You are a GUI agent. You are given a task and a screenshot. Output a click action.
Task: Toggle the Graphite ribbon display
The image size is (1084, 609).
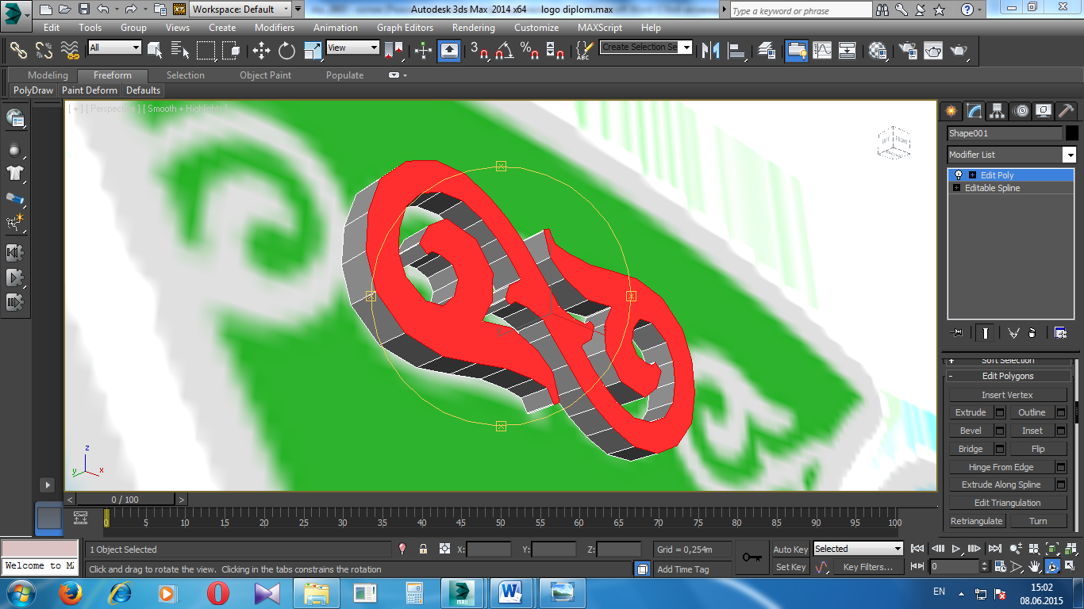tap(796, 51)
